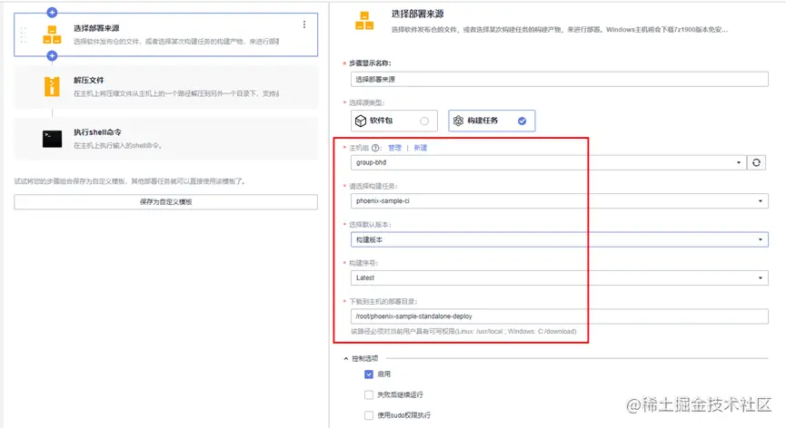Viewport: 786px width, 428px height.
Task: Open the 主机组 group-bhd dropdown
Action: [x=548, y=162]
